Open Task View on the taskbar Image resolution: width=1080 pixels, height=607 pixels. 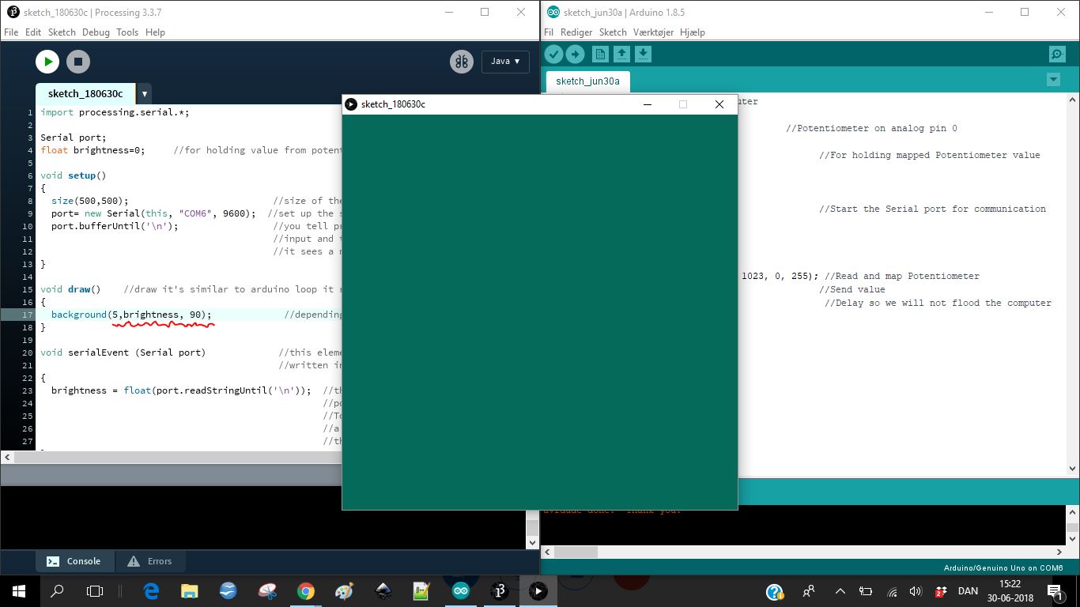pyautogui.click(x=95, y=591)
